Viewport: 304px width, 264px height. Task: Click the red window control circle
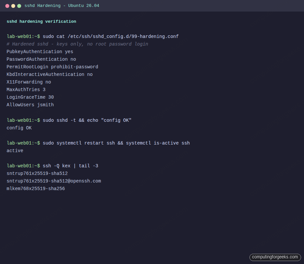[7, 6]
